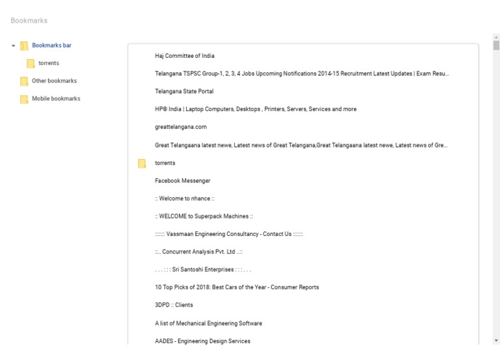Image resolution: width=500 pixels, height=353 pixels.
Task: Click the torrents folder icon in sidebar
Action: point(31,63)
